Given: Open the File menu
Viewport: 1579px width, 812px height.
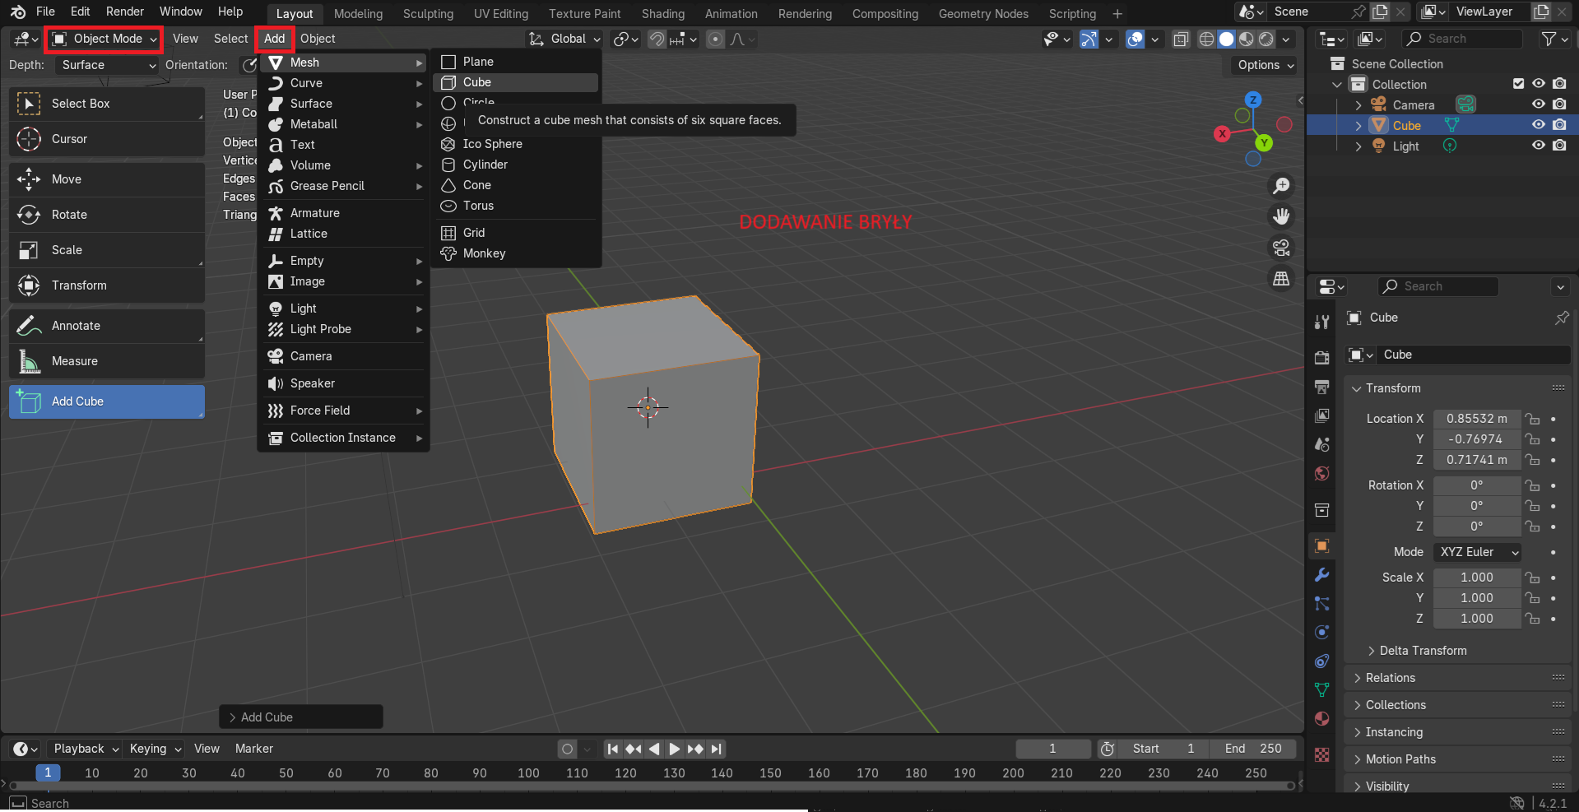Looking at the screenshot, I should coord(46,12).
